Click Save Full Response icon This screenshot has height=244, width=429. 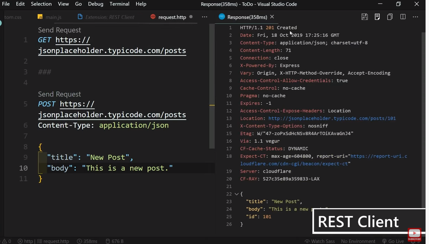coord(365,17)
